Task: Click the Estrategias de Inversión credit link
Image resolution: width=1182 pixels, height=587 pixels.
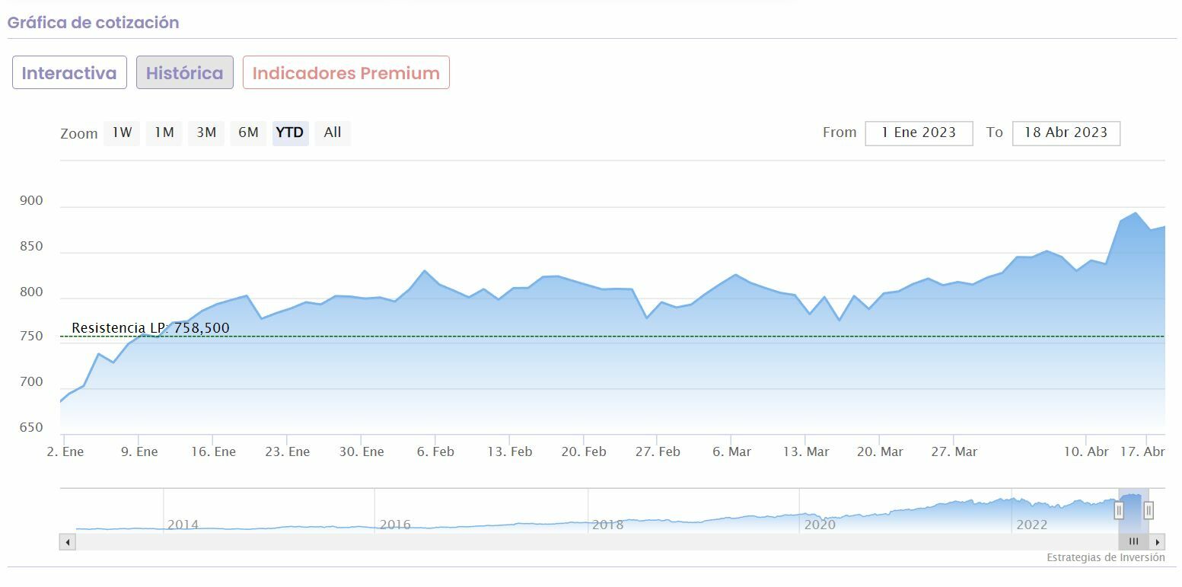Action: tap(1105, 558)
